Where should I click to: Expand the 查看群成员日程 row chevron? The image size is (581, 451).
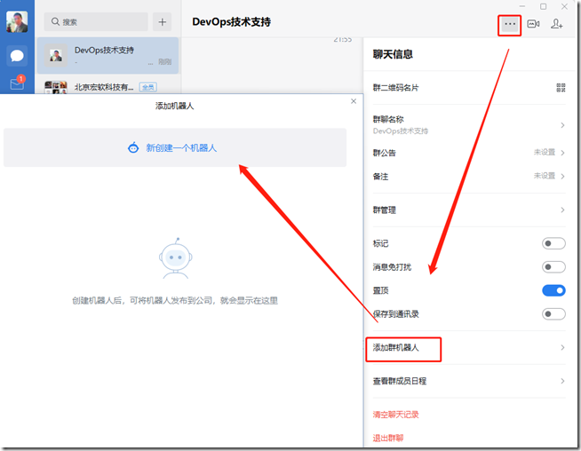point(562,381)
